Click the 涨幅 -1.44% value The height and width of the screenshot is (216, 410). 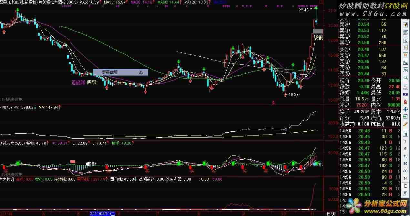coord(362,93)
